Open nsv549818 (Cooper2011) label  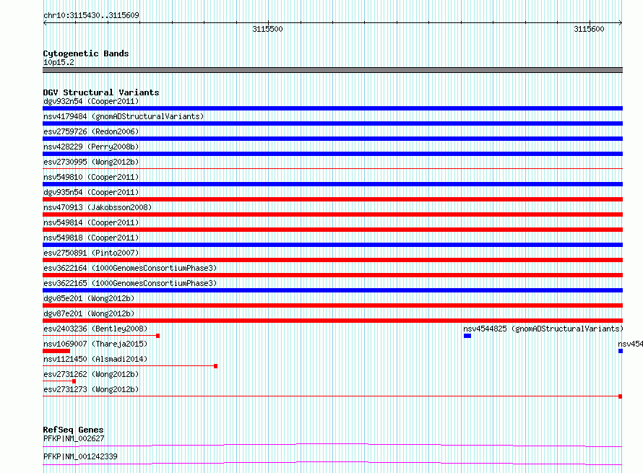pyautogui.click(x=91, y=238)
